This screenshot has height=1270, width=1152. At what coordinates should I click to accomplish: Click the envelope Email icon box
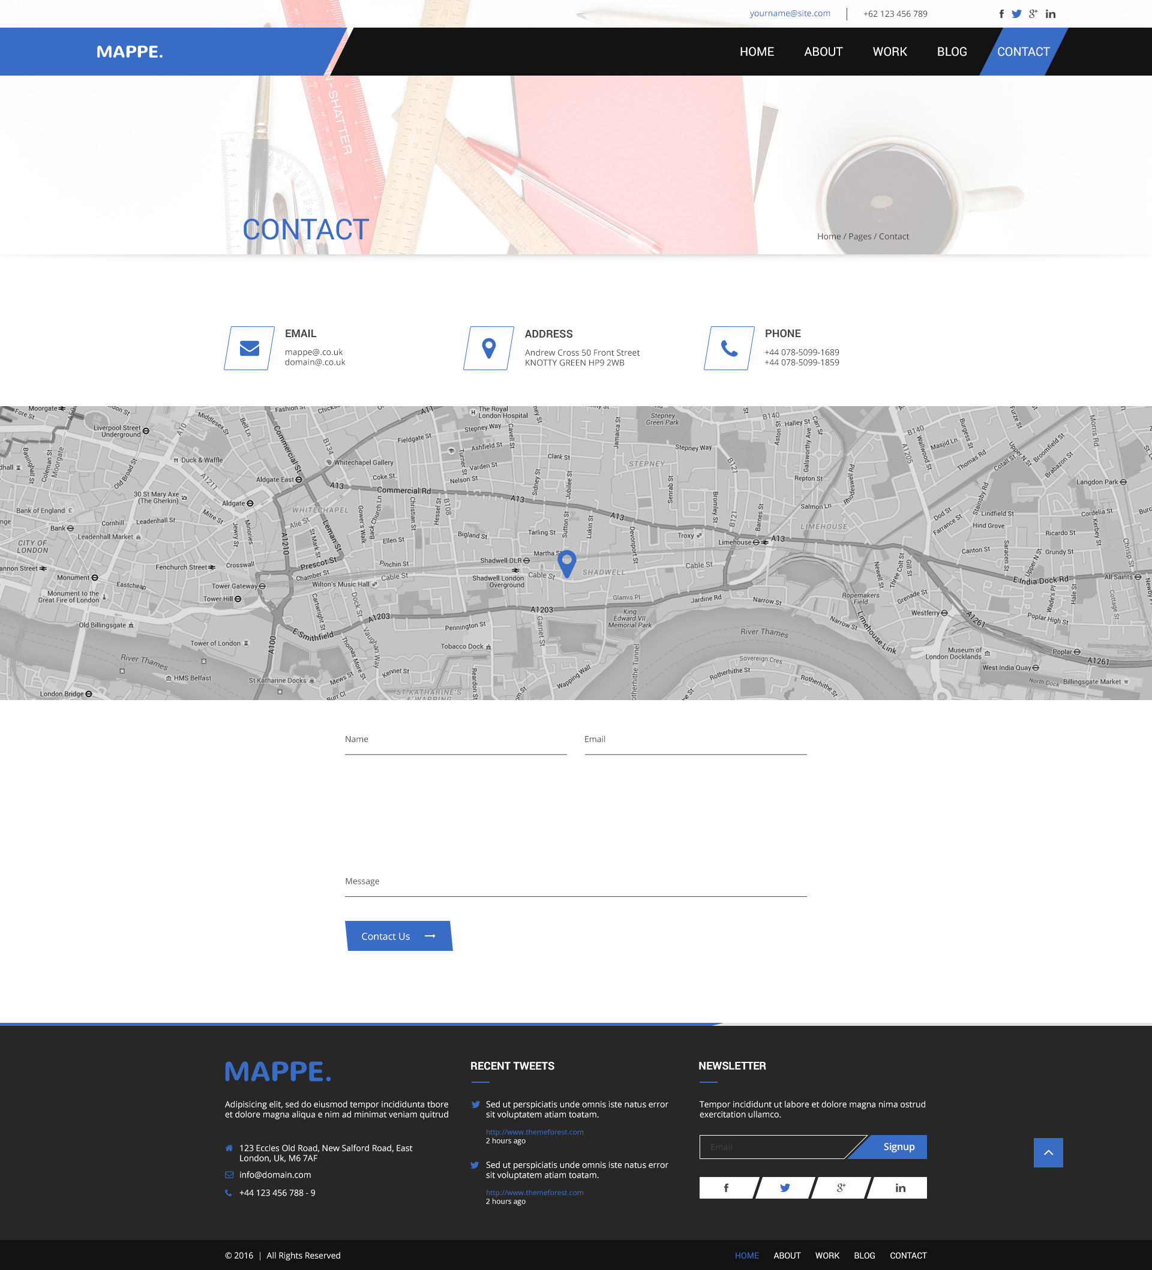(250, 348)
